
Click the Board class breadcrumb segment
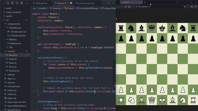click(71, 8)
